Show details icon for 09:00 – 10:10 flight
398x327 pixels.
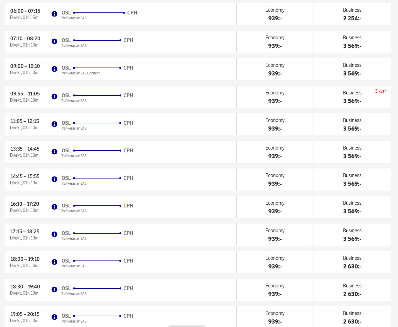(x=54, y=69)
